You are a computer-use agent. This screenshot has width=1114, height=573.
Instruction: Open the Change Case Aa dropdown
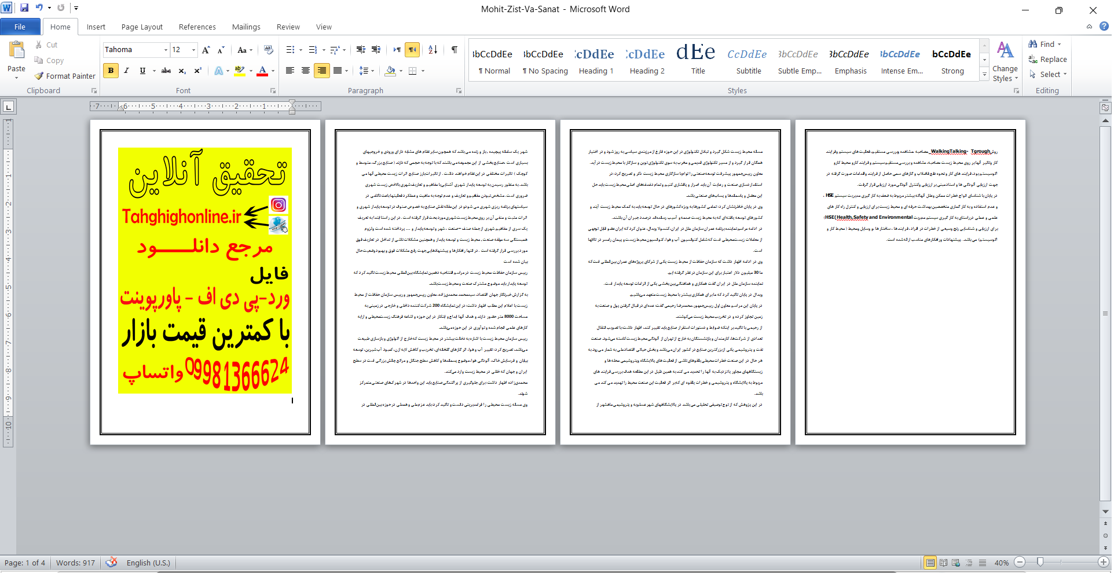pyautogui.click(x=245, y=50)
